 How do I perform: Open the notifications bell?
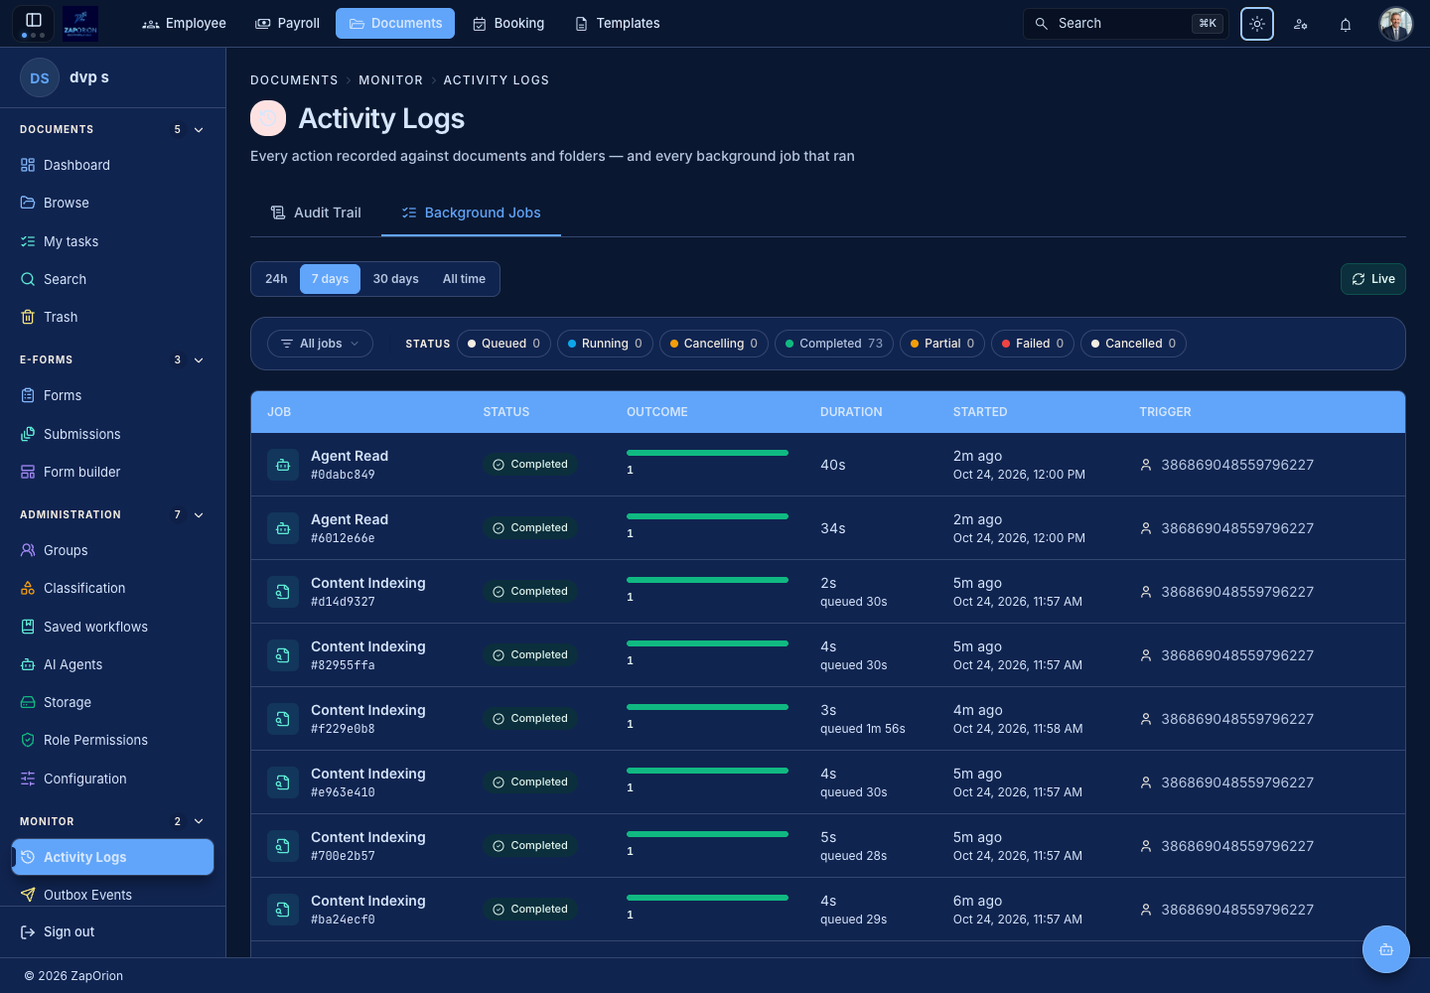coord(1346,24)
